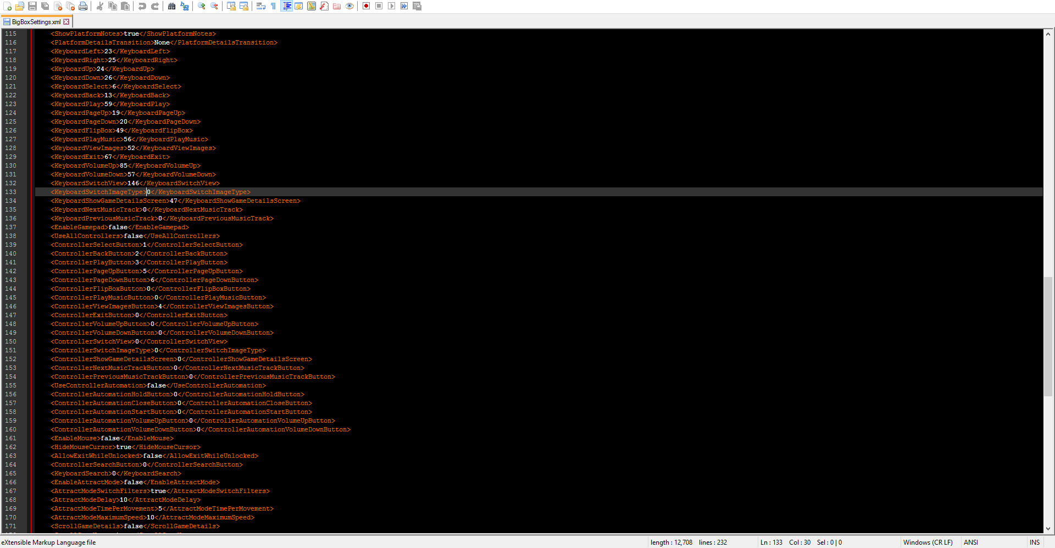The width and height of the screenshot is (1055, 548).
Task: Play back the recorded macro
Action: coord(392,6)
